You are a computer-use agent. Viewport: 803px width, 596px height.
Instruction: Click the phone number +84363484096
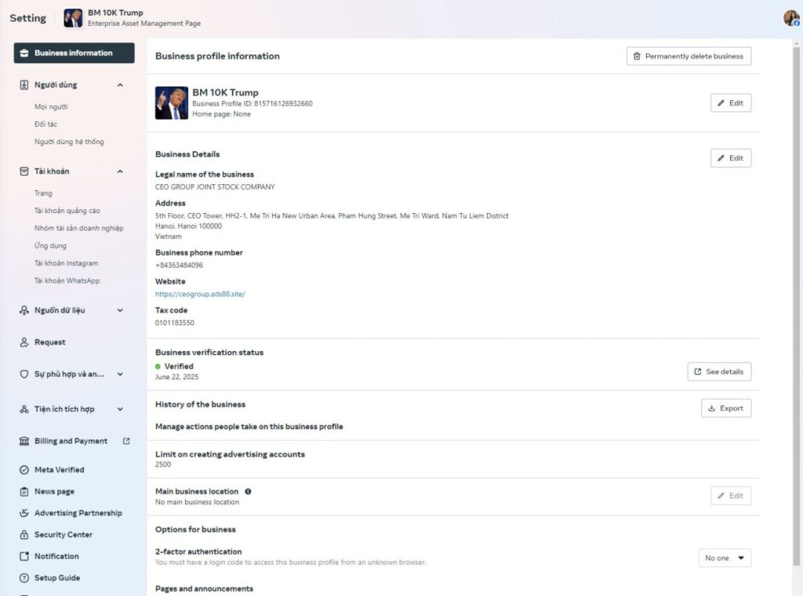click(x=180, y=265)
